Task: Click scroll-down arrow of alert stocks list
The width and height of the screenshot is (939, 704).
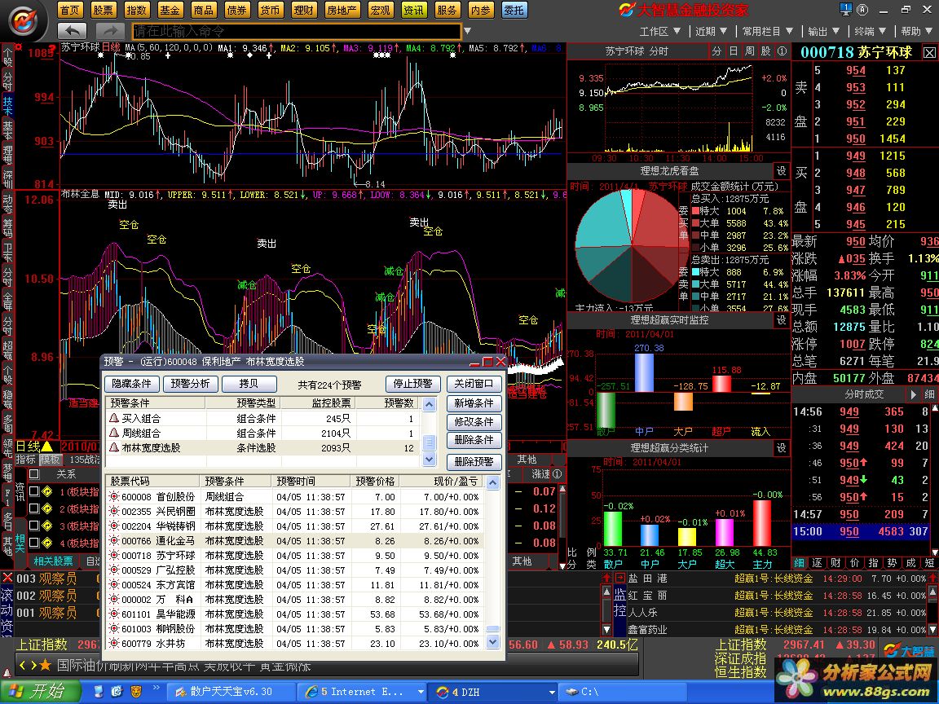Action: coord(492,642)
